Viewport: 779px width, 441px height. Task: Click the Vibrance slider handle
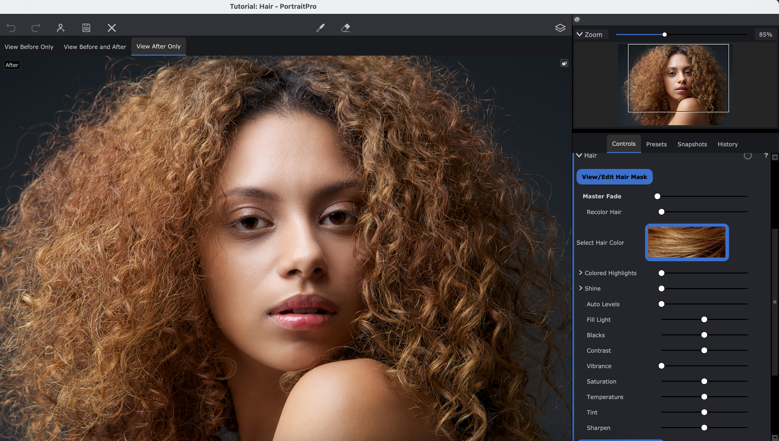(662, 366)
